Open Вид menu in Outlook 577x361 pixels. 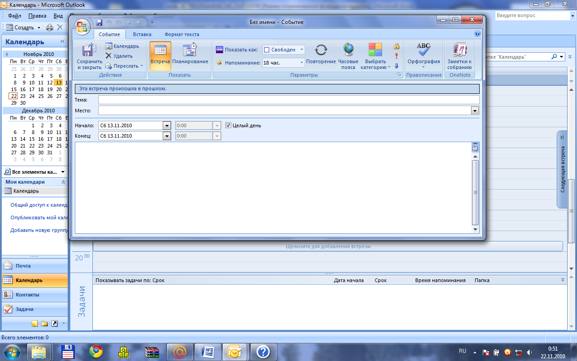(x=58, y=16)
